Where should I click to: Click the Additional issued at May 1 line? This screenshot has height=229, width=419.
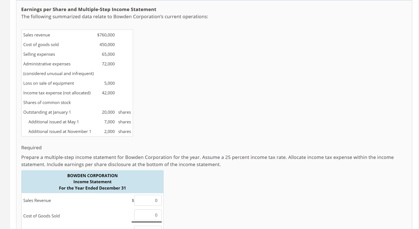(54, 122)
